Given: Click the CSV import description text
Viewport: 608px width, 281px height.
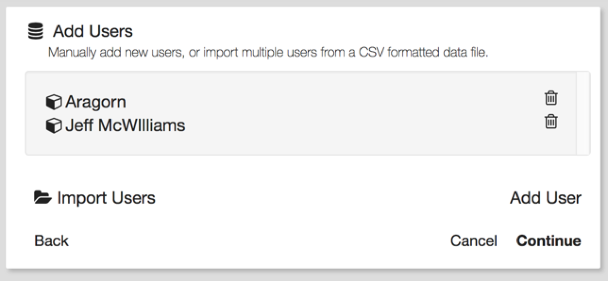Looking at the screenshot, I should [x=268, y=52].
